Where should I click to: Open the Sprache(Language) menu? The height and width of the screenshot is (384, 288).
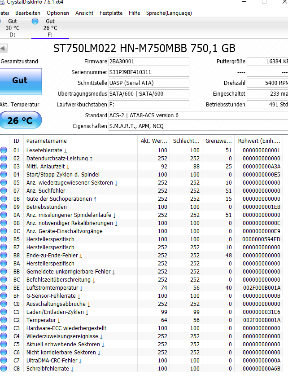pos(169,13)
